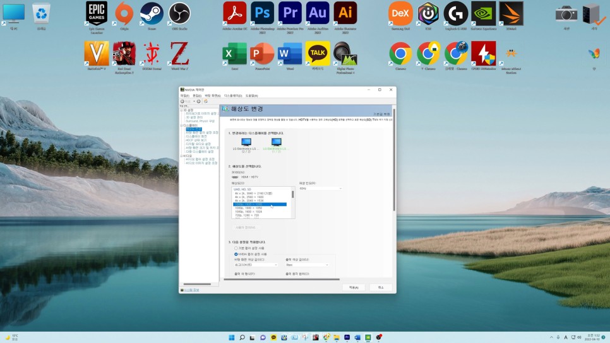
Task: Click the Cancel button
Action: (x=381, y=288)
